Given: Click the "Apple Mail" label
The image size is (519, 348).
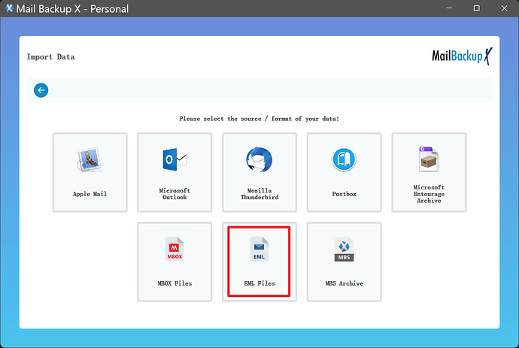Looking at the screenshot, I should point(90,194).
